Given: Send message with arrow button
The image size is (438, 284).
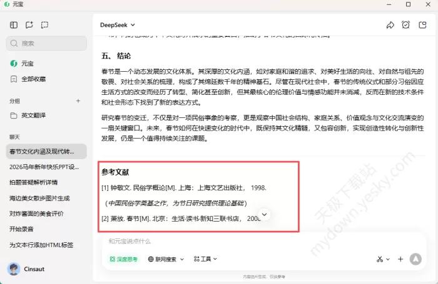Looking at the screenshot, I should pyautogui.click(x=415, y=259).
